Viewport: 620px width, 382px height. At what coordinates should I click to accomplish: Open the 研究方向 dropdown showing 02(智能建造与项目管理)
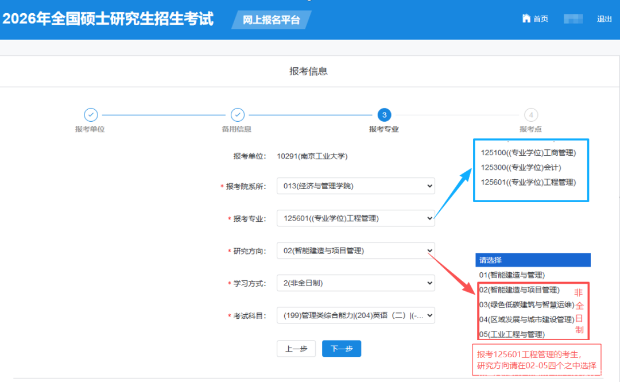(356, 251)
